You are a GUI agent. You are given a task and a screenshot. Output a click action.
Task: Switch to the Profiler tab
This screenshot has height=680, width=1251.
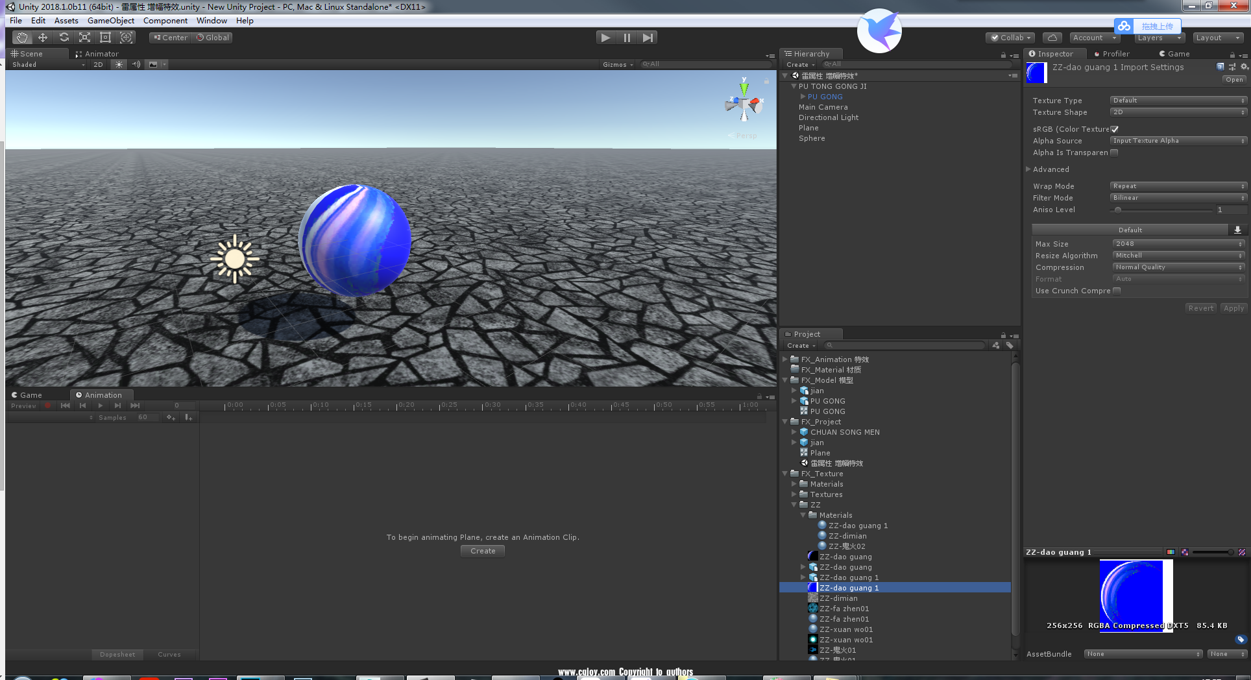click(1112, 54)
